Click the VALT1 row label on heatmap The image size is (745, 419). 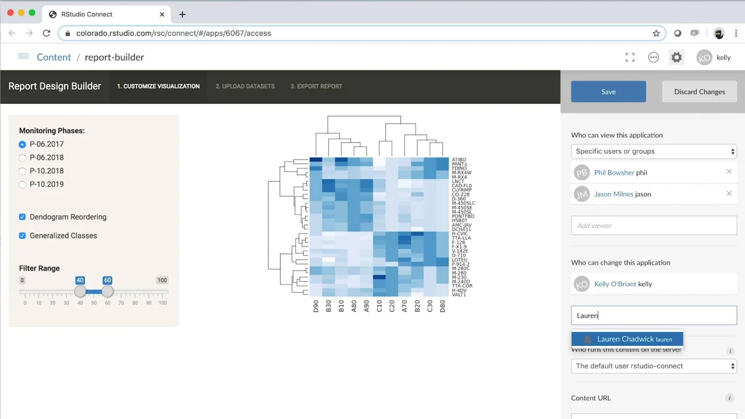pyautogui.click(x=459, y=294)
